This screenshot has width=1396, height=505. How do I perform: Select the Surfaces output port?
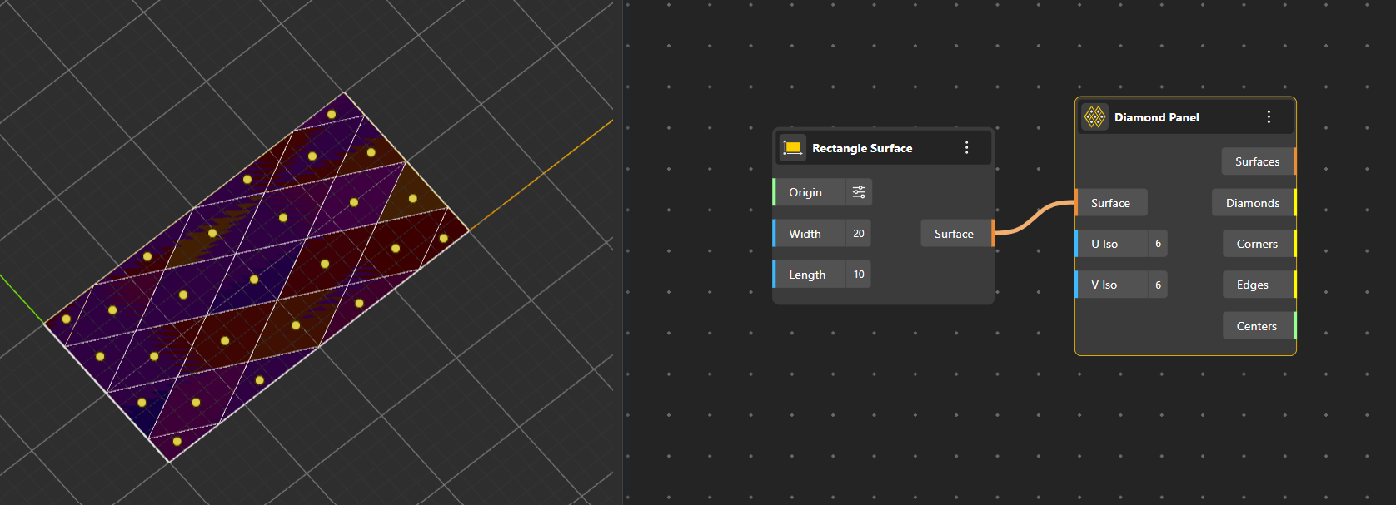1259,161
